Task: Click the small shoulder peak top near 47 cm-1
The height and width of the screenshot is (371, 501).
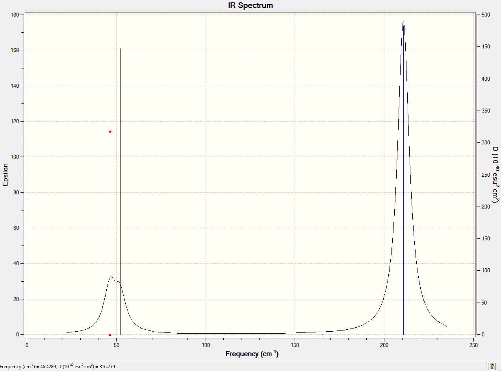Action: (x=111, y=277)
